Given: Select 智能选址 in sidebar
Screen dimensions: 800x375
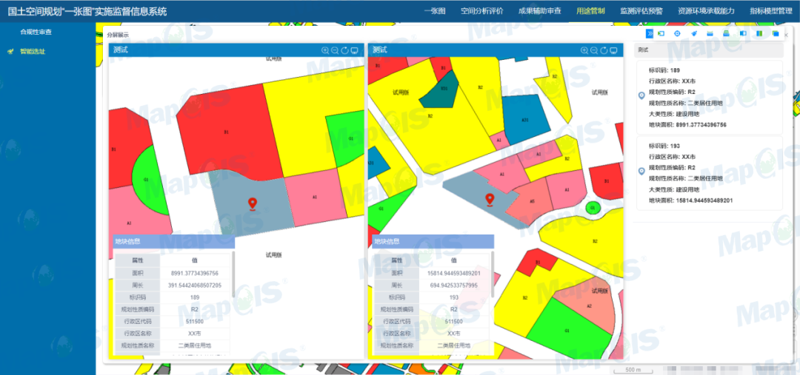Looking at the screenshot, I should click(32, 52).
